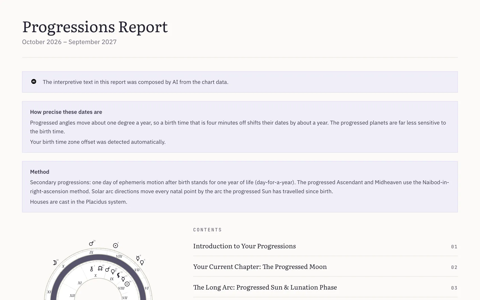Click the AI badge icon in notice
This screenshot has height=300, width=480.
pos(34,82)
